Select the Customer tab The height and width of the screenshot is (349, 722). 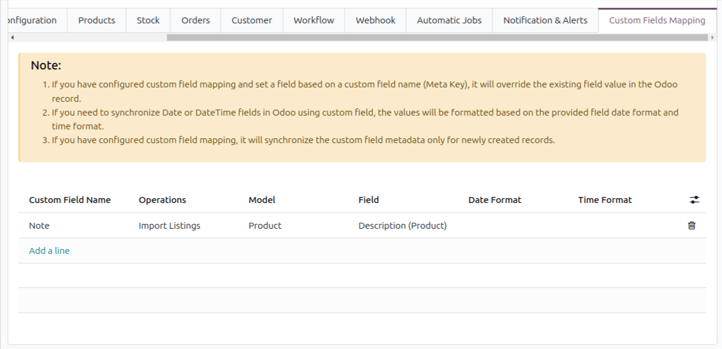[252, 20]
